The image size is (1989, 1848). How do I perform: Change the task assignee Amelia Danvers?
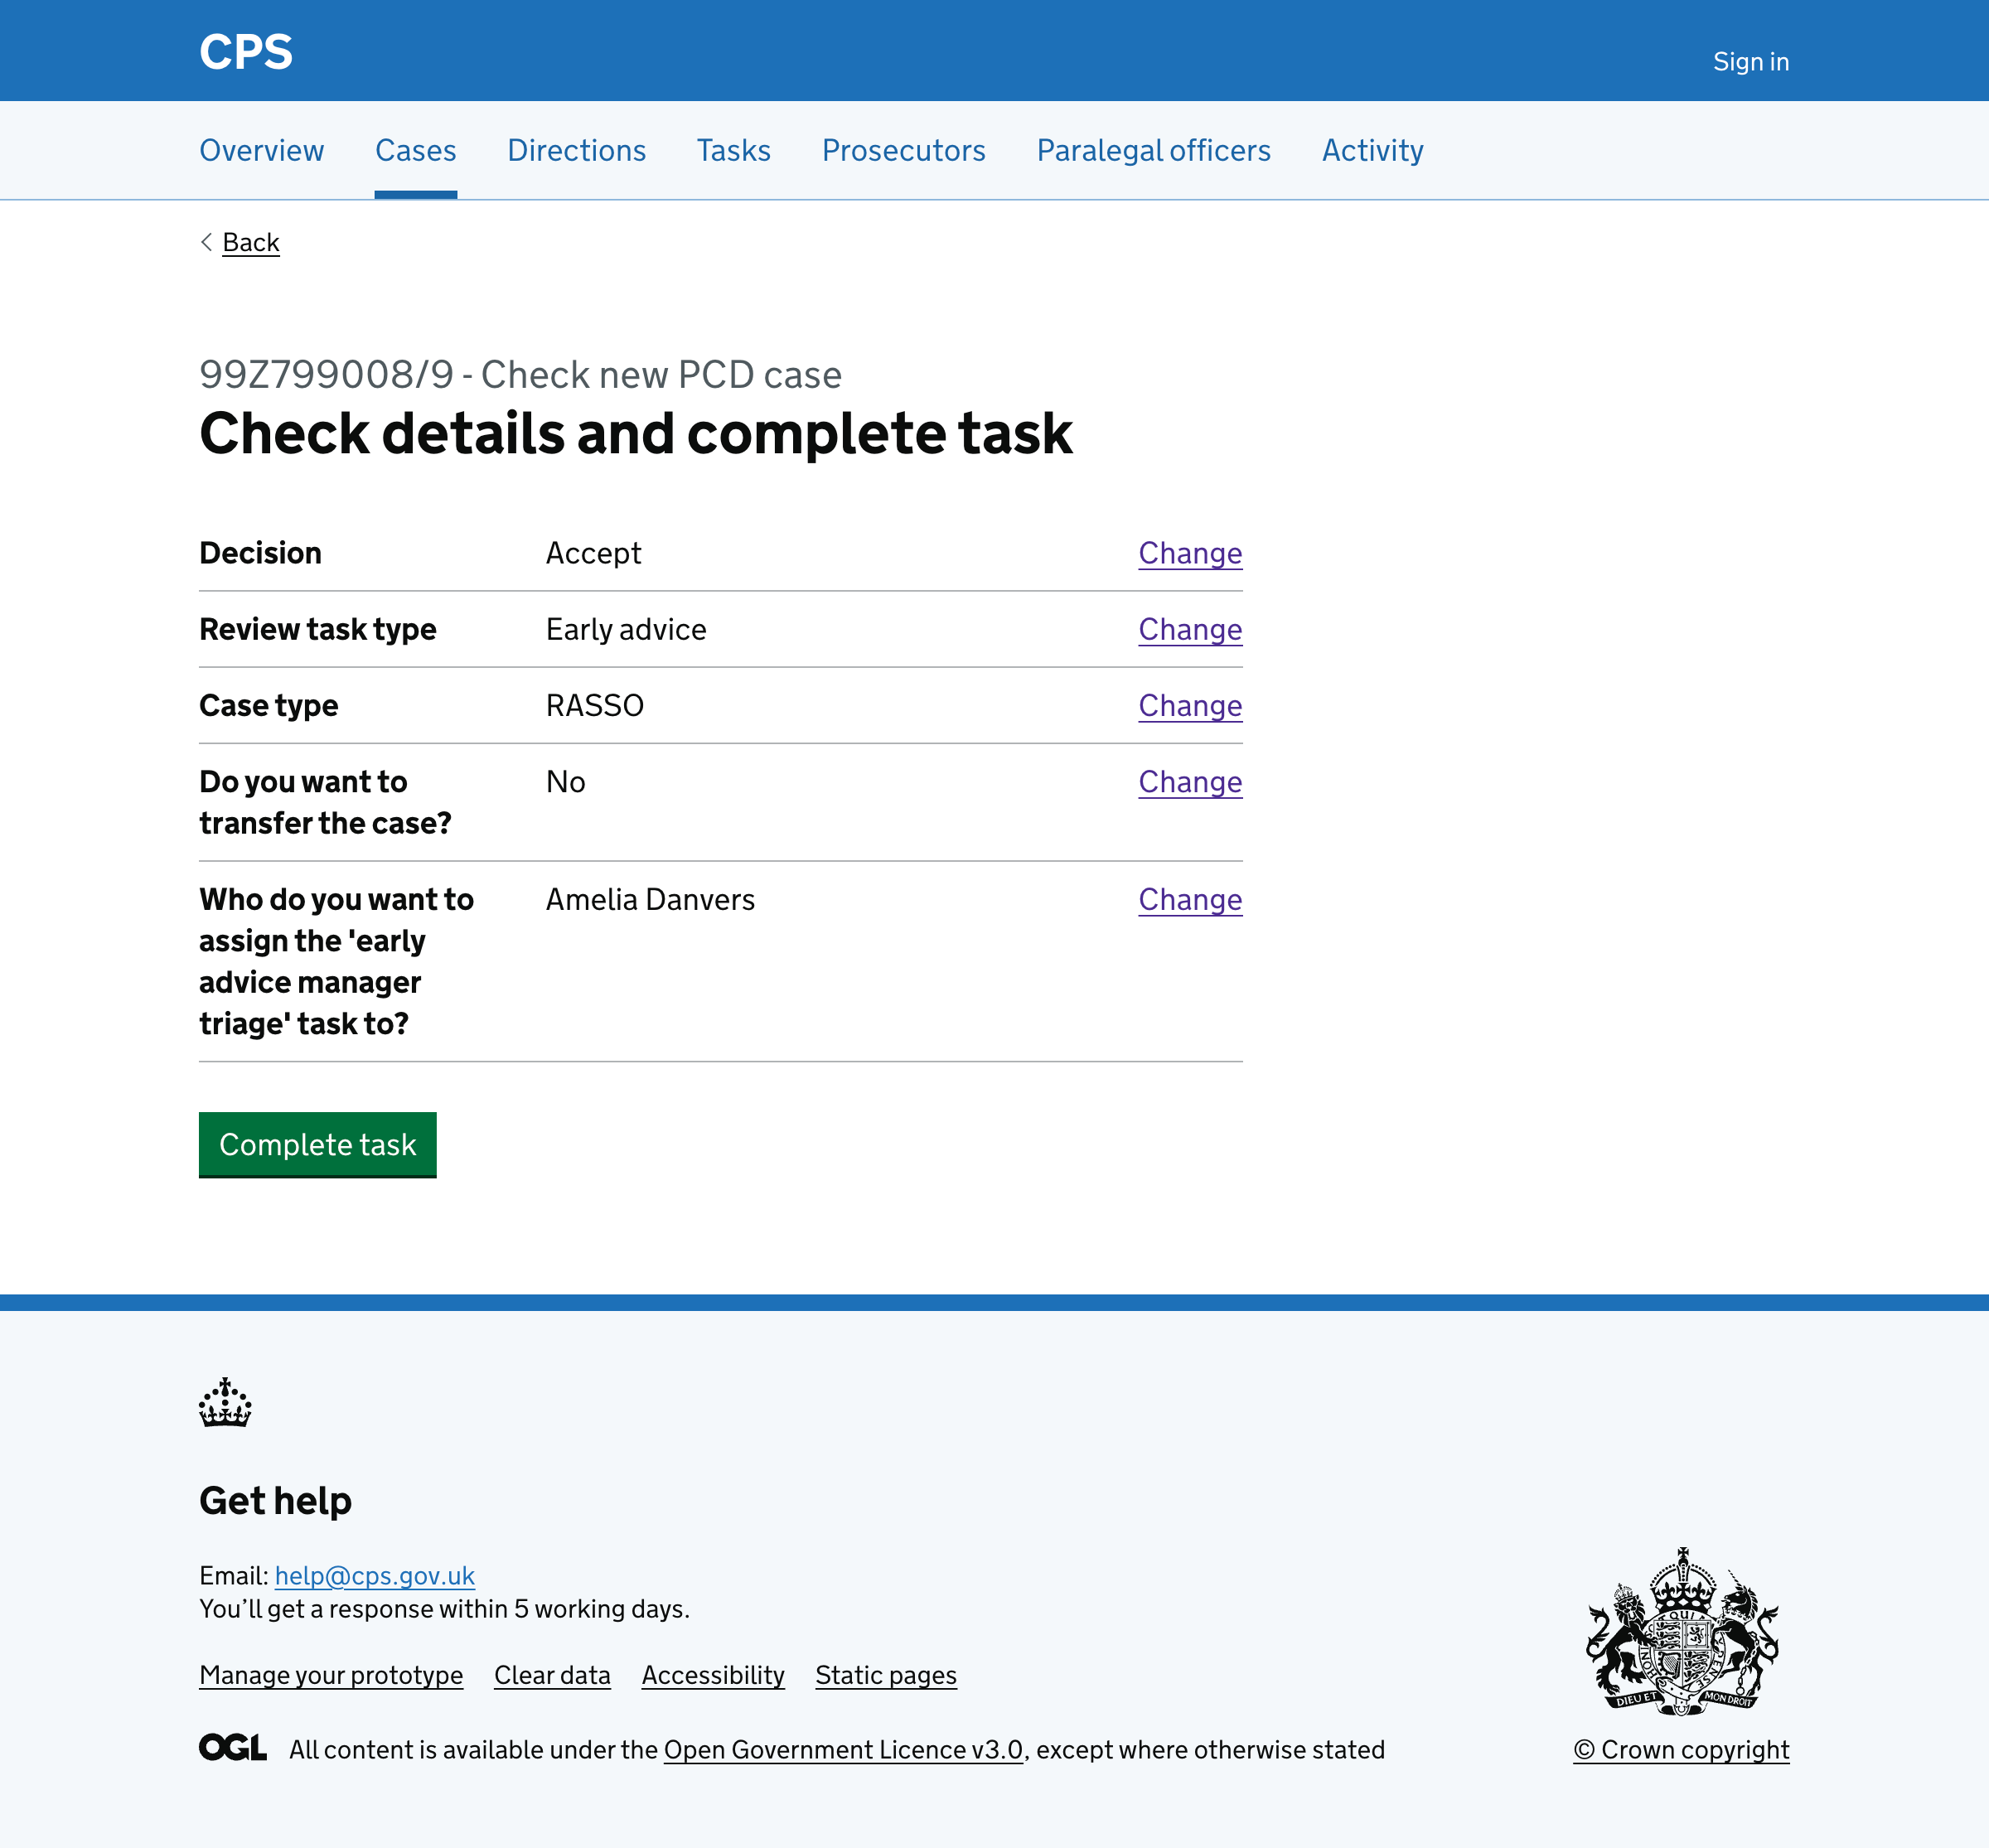coord(1189,900)
